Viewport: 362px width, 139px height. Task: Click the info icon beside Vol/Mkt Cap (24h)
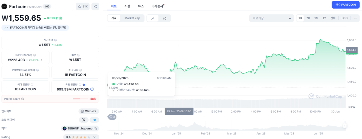37,70
